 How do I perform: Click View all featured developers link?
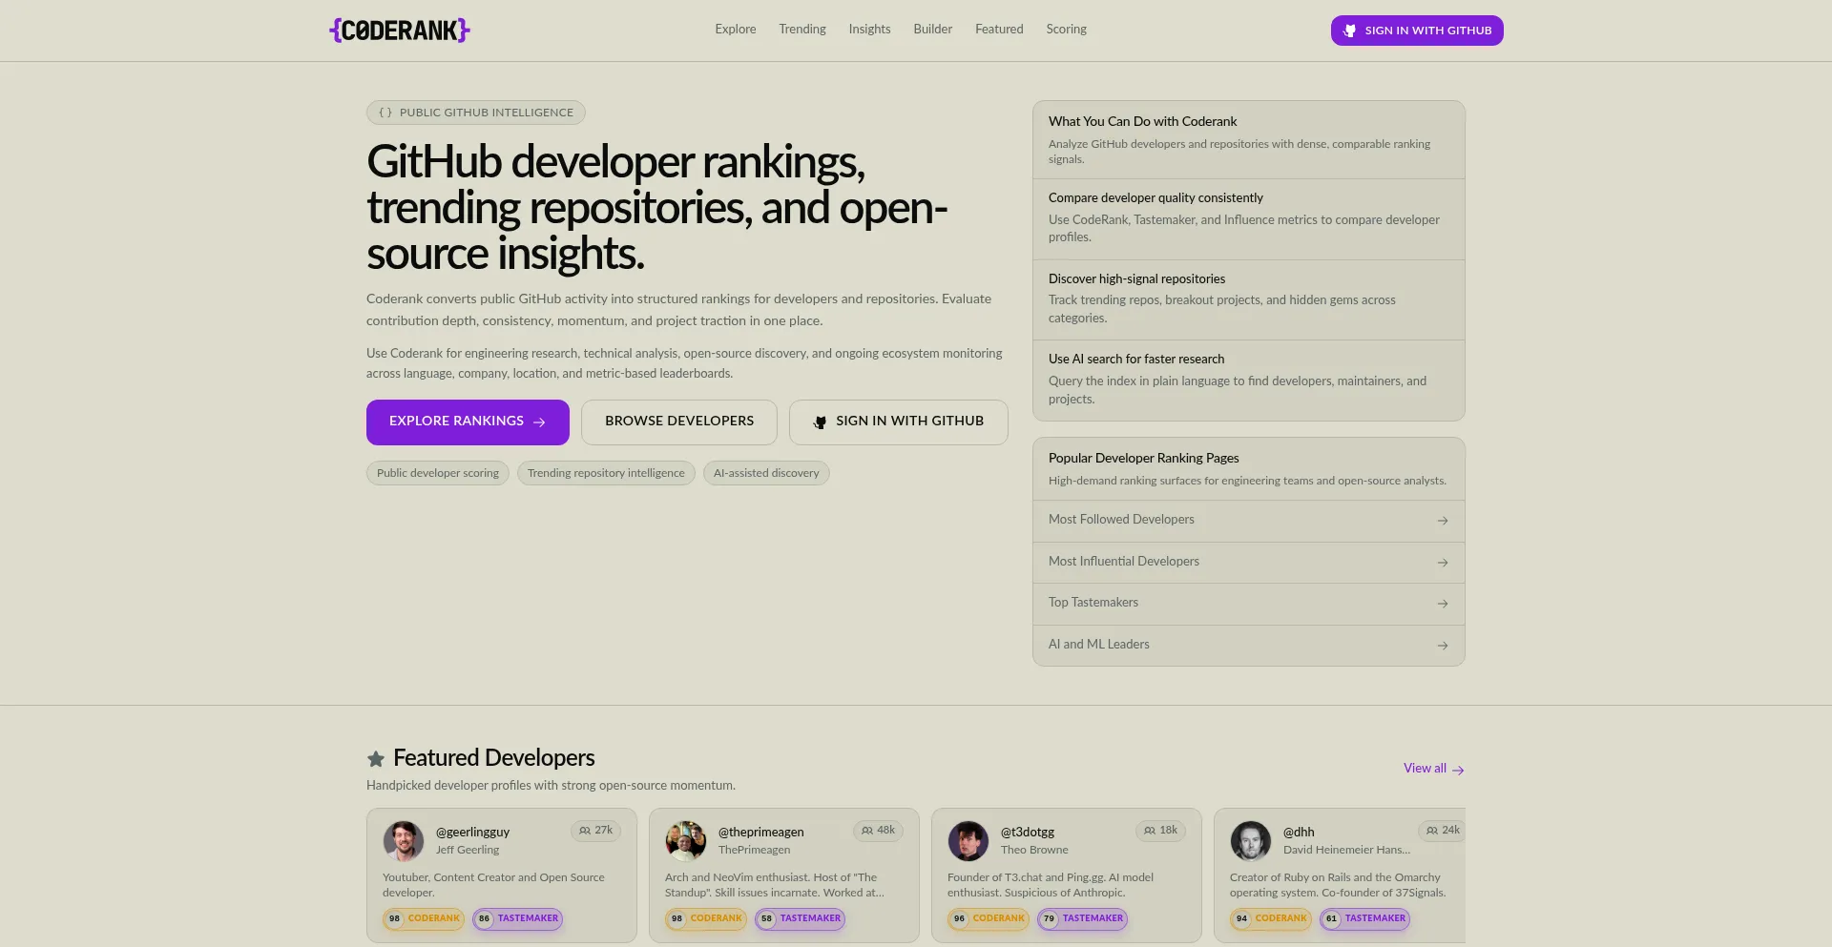click(x=1433, y=769)
